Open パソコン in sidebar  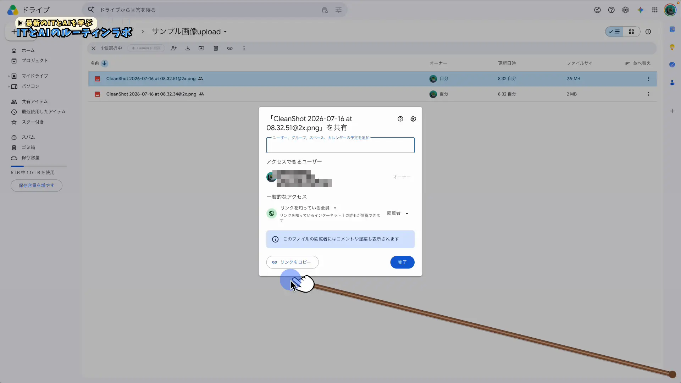(31, 86)
